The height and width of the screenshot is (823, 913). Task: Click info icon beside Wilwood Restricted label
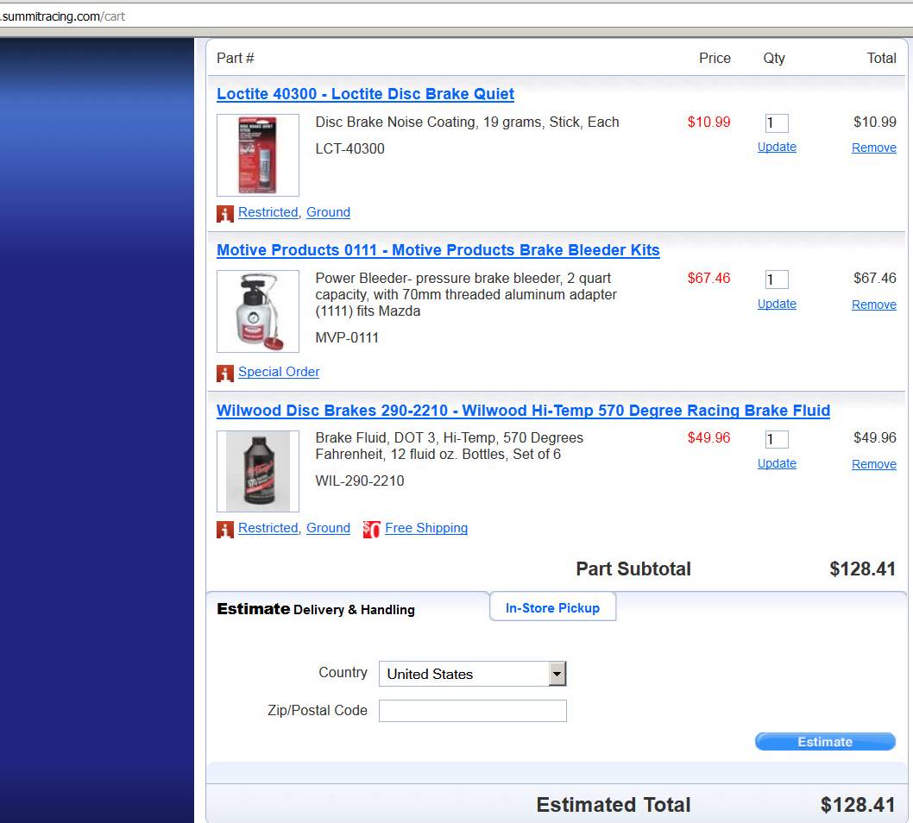point(225,529)
